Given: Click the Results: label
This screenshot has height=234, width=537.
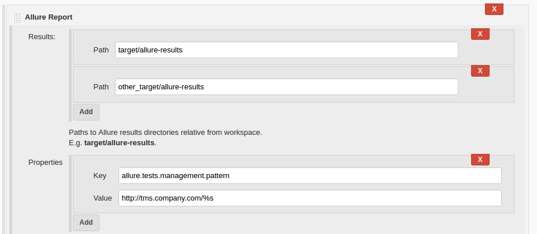Looking at the screenshot, I should coord(42,36).
